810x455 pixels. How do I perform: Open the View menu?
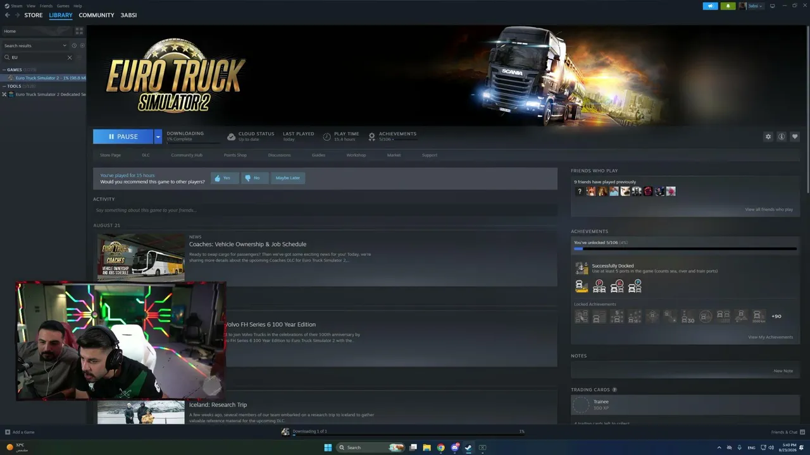31,6
